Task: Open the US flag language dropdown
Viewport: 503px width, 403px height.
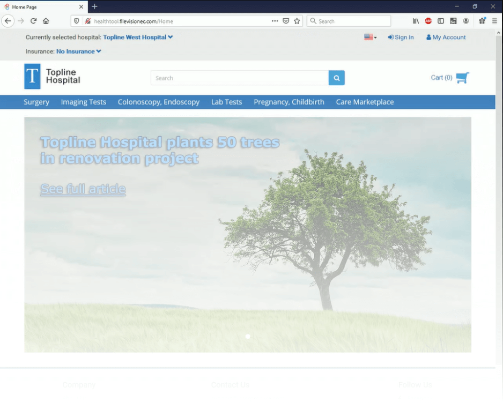Action: 370,38
